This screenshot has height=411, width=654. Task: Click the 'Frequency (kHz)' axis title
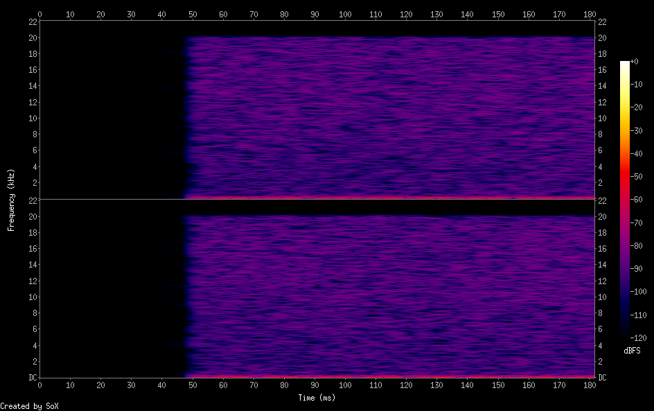coord(11,200)
